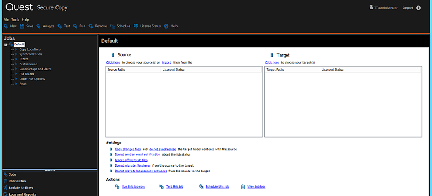The image size is (432, 196).
Task: Expand the File Shares arrow in tree
Action: tap(16, 74)
